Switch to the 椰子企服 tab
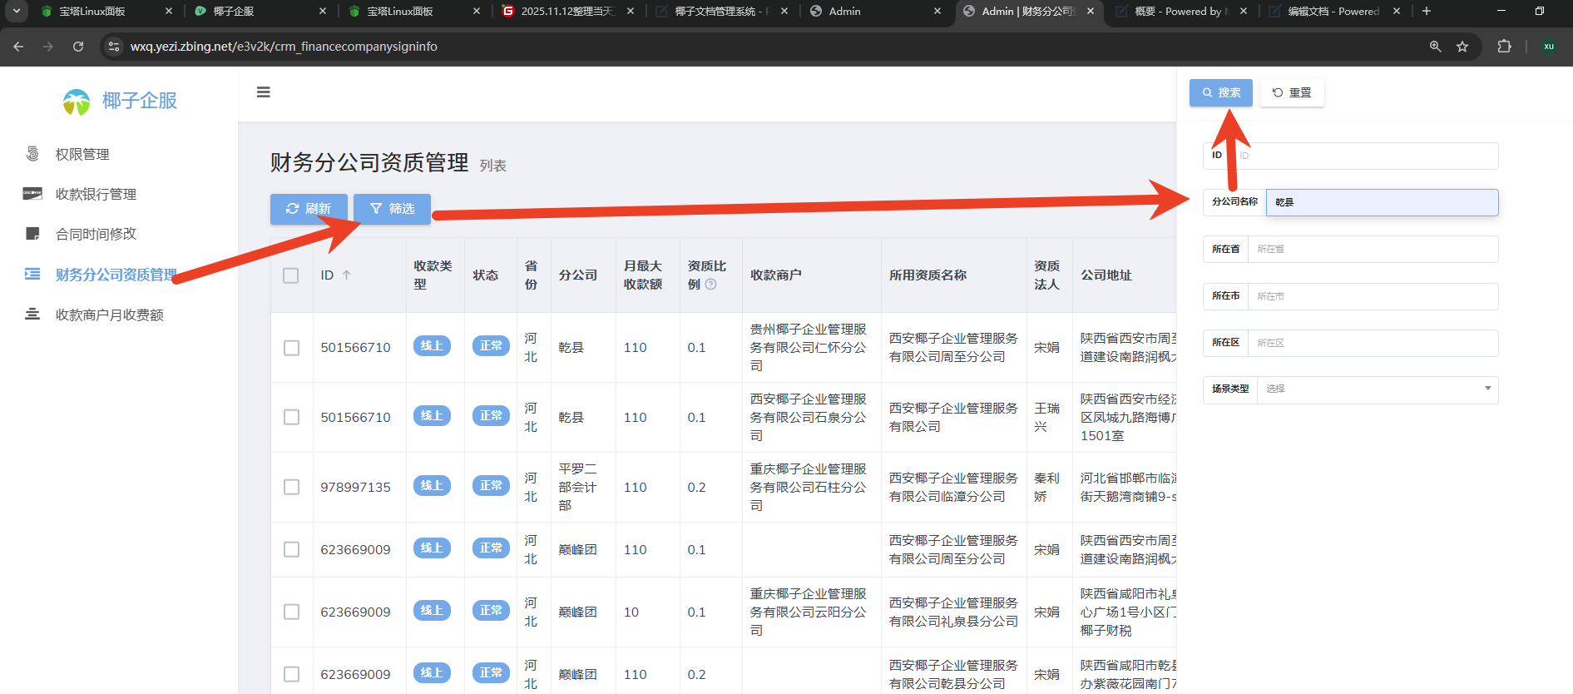The height and width of the screenshot is (694, 1573). click(x=258, y=11)
